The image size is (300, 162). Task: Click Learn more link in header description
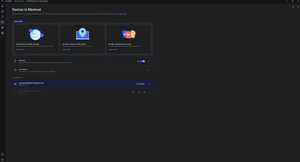pyautogui.click(x=122, y=14)
